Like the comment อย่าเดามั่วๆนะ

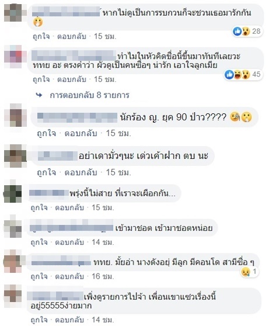46,172
